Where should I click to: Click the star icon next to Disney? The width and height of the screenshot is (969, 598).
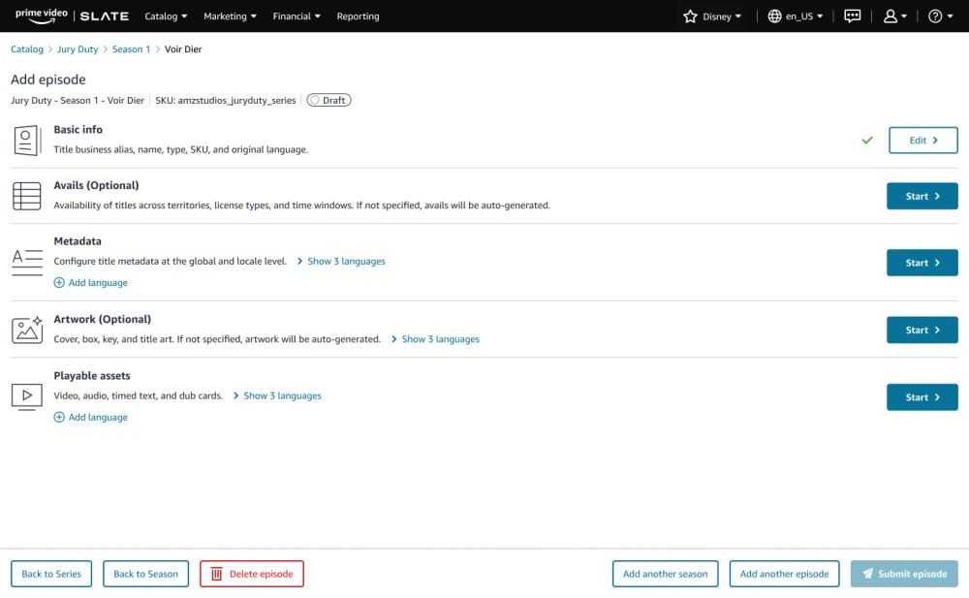click(690, 16)
